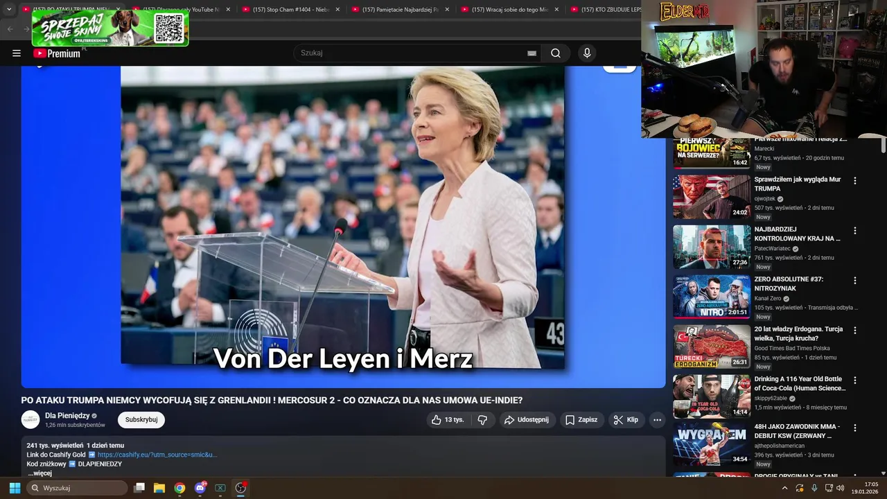887x499 pixels.
Task: Open File Explorer from taskbar
Action: tap(159, 488)
